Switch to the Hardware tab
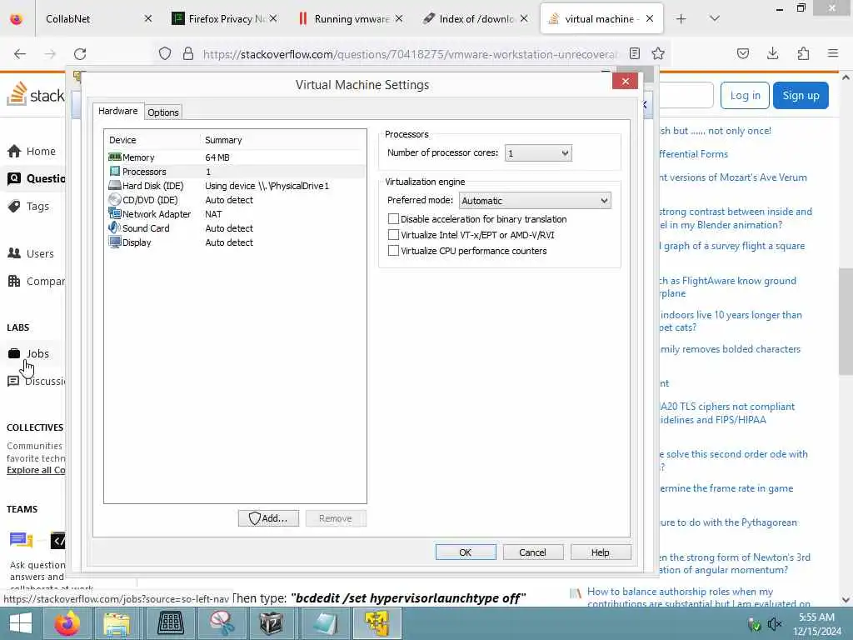Screen dimensions: 853x640 (118, 111)
